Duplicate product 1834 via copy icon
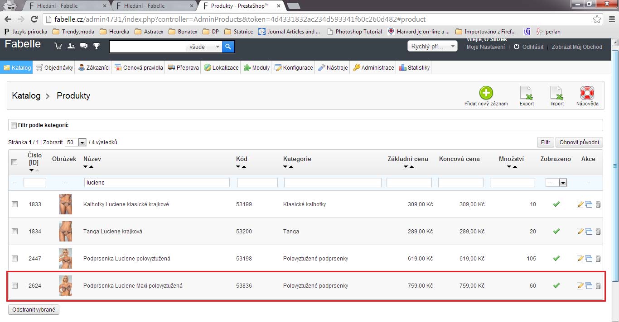619x322 pixels. tap(589, 232)
